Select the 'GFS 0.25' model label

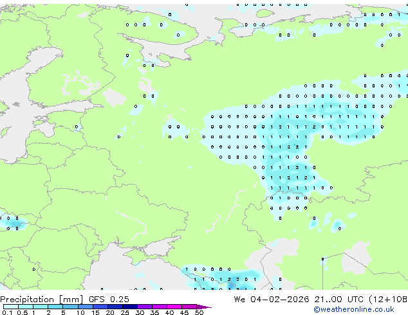[x=109, y=300]
